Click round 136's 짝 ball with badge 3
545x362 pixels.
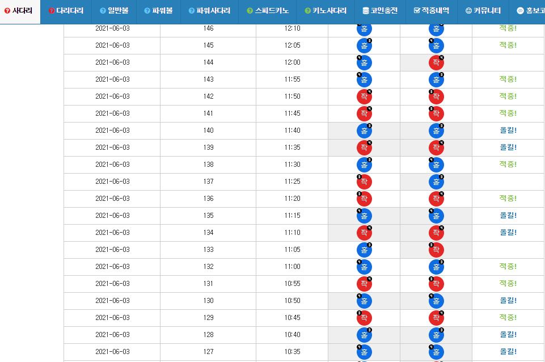tap(364, 199)
